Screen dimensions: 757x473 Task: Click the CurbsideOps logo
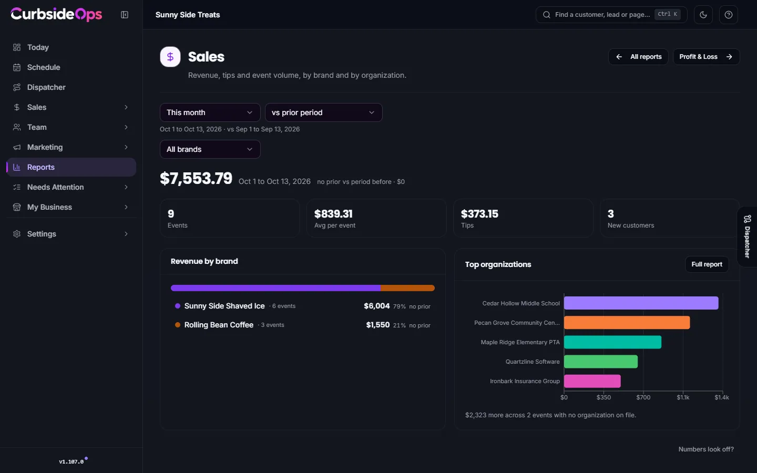(56, 14)
